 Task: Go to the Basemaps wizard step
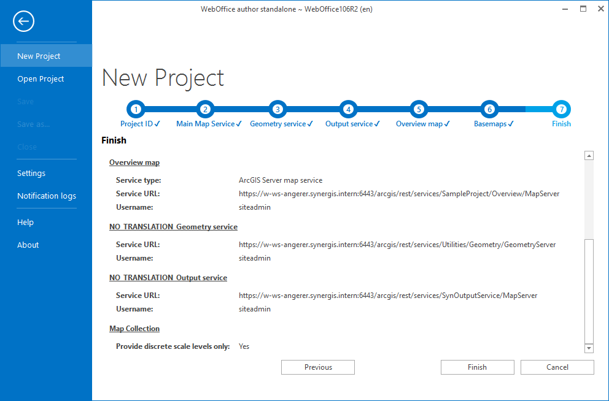point(489,109)
